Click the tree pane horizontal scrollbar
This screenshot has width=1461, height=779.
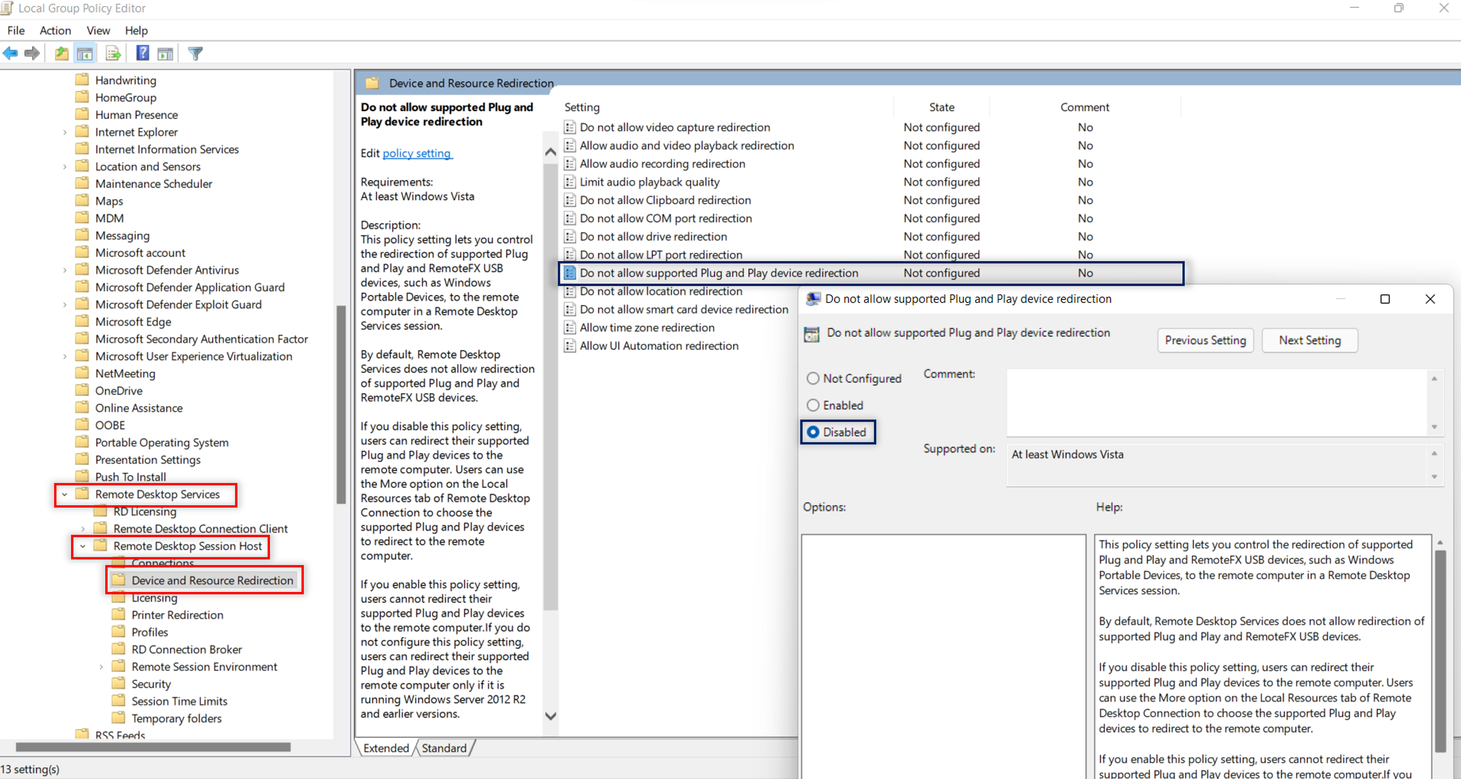point(153,747)
